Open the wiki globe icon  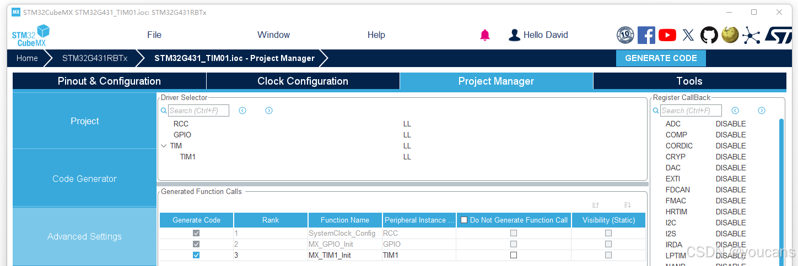(x=730, y=35)
